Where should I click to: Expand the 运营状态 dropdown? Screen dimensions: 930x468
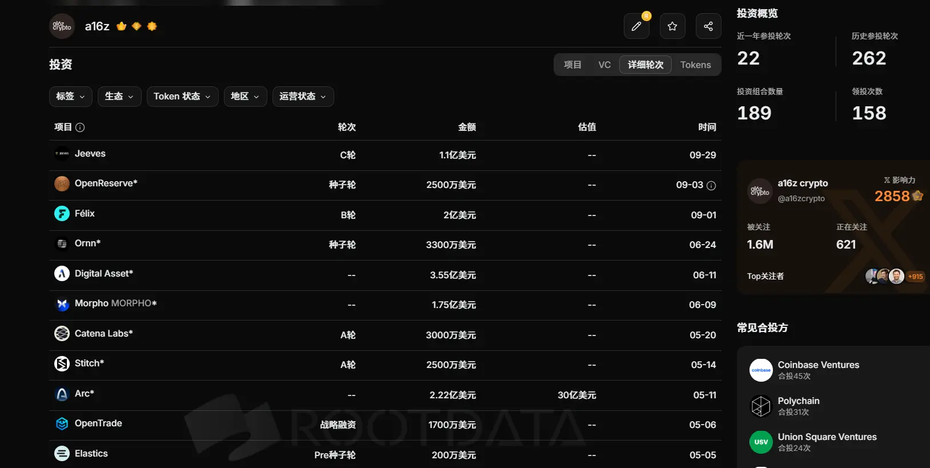[303, 97]
